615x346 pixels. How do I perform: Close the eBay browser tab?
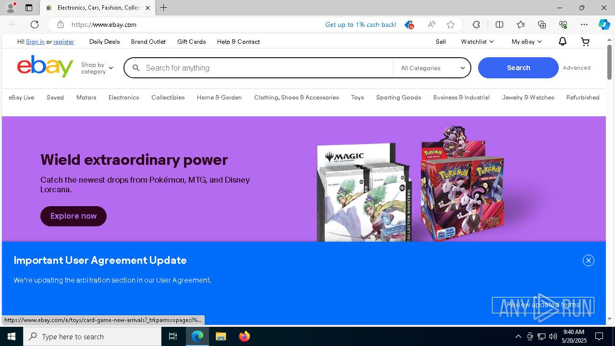148,8
